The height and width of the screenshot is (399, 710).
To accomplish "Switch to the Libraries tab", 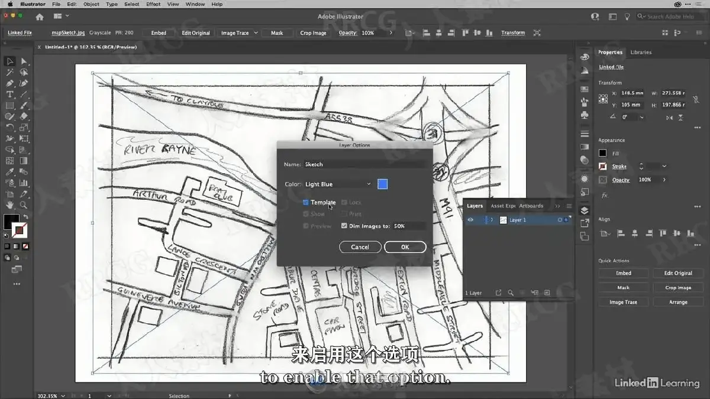I will [641, 53].
